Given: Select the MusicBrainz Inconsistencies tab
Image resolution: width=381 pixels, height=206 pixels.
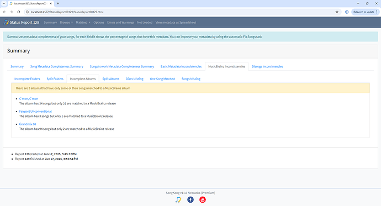Looking at the screenshot, I should [x=227, y=66].
